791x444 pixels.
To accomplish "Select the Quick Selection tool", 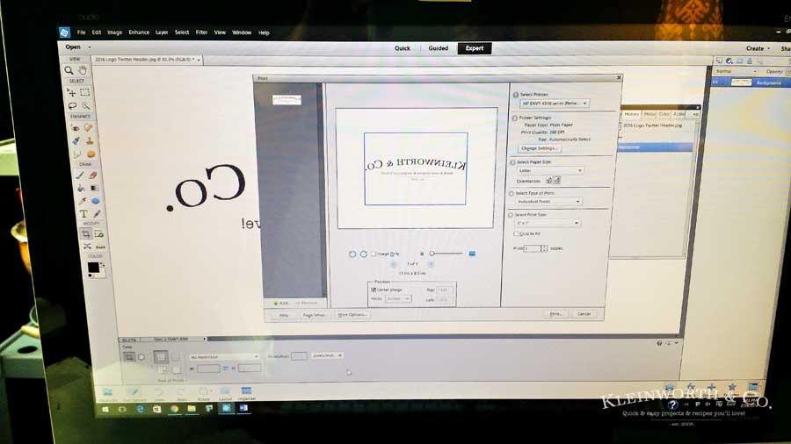I will (86, 105).
